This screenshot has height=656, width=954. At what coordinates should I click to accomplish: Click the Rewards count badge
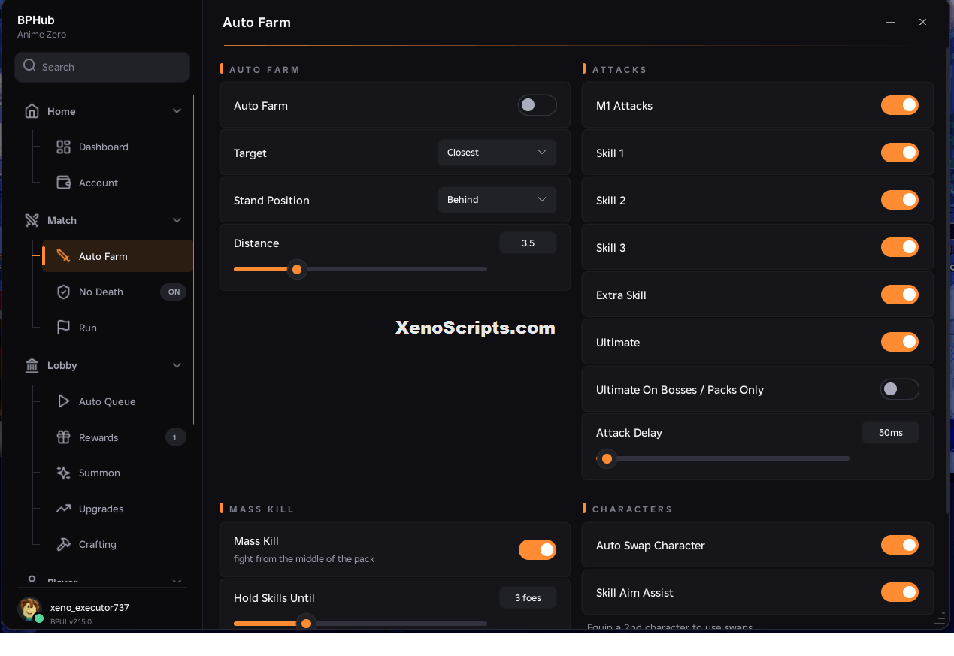point(175,437)
